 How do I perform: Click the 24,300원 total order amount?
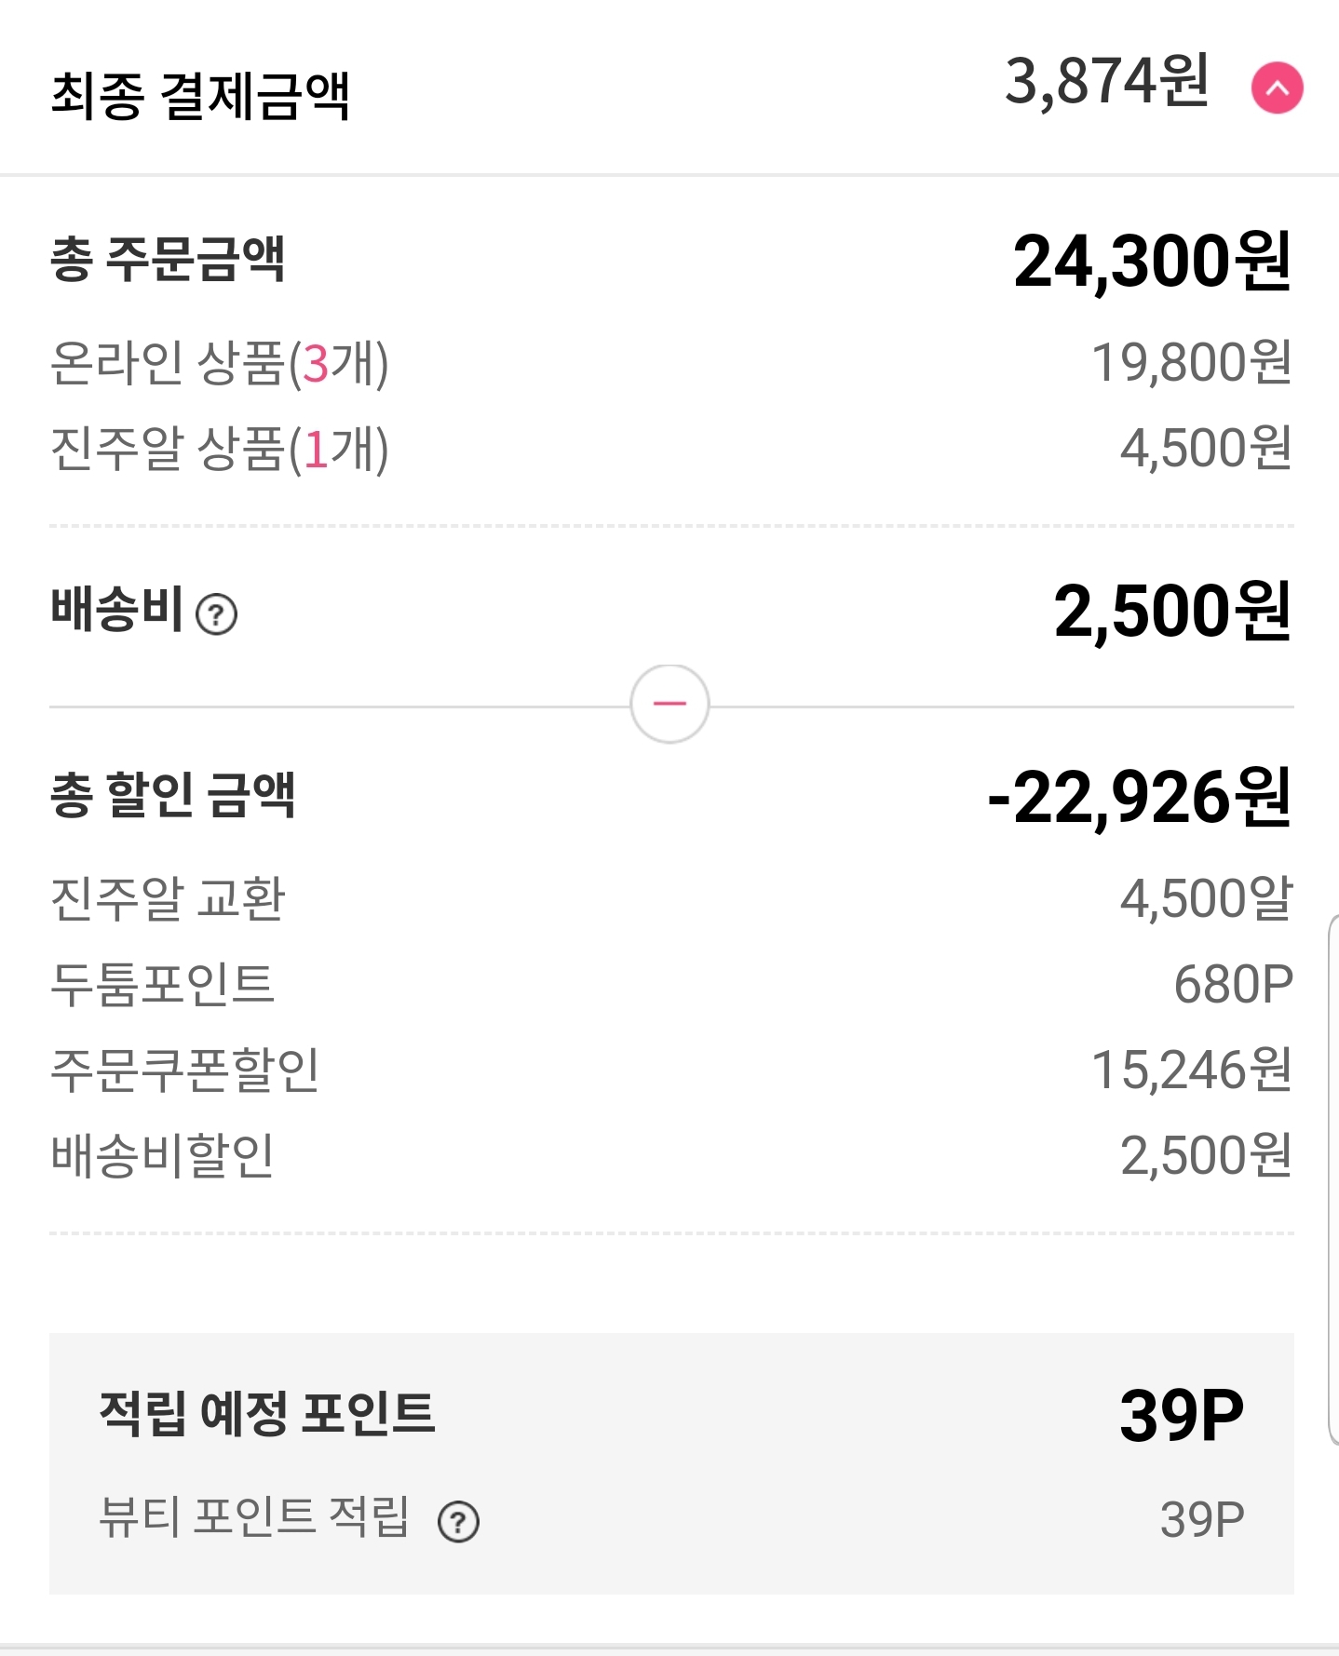tap(1152, 262)
